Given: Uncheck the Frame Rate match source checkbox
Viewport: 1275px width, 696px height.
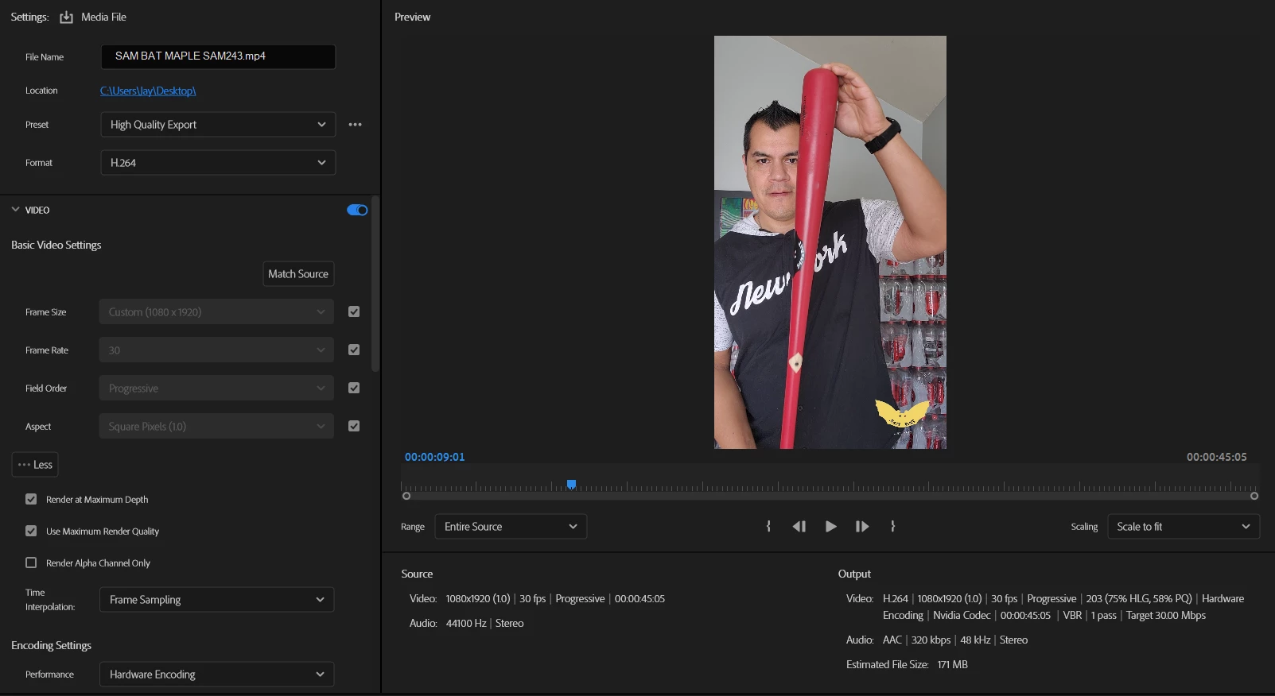Looking at the screenshot, I should 354,350.
